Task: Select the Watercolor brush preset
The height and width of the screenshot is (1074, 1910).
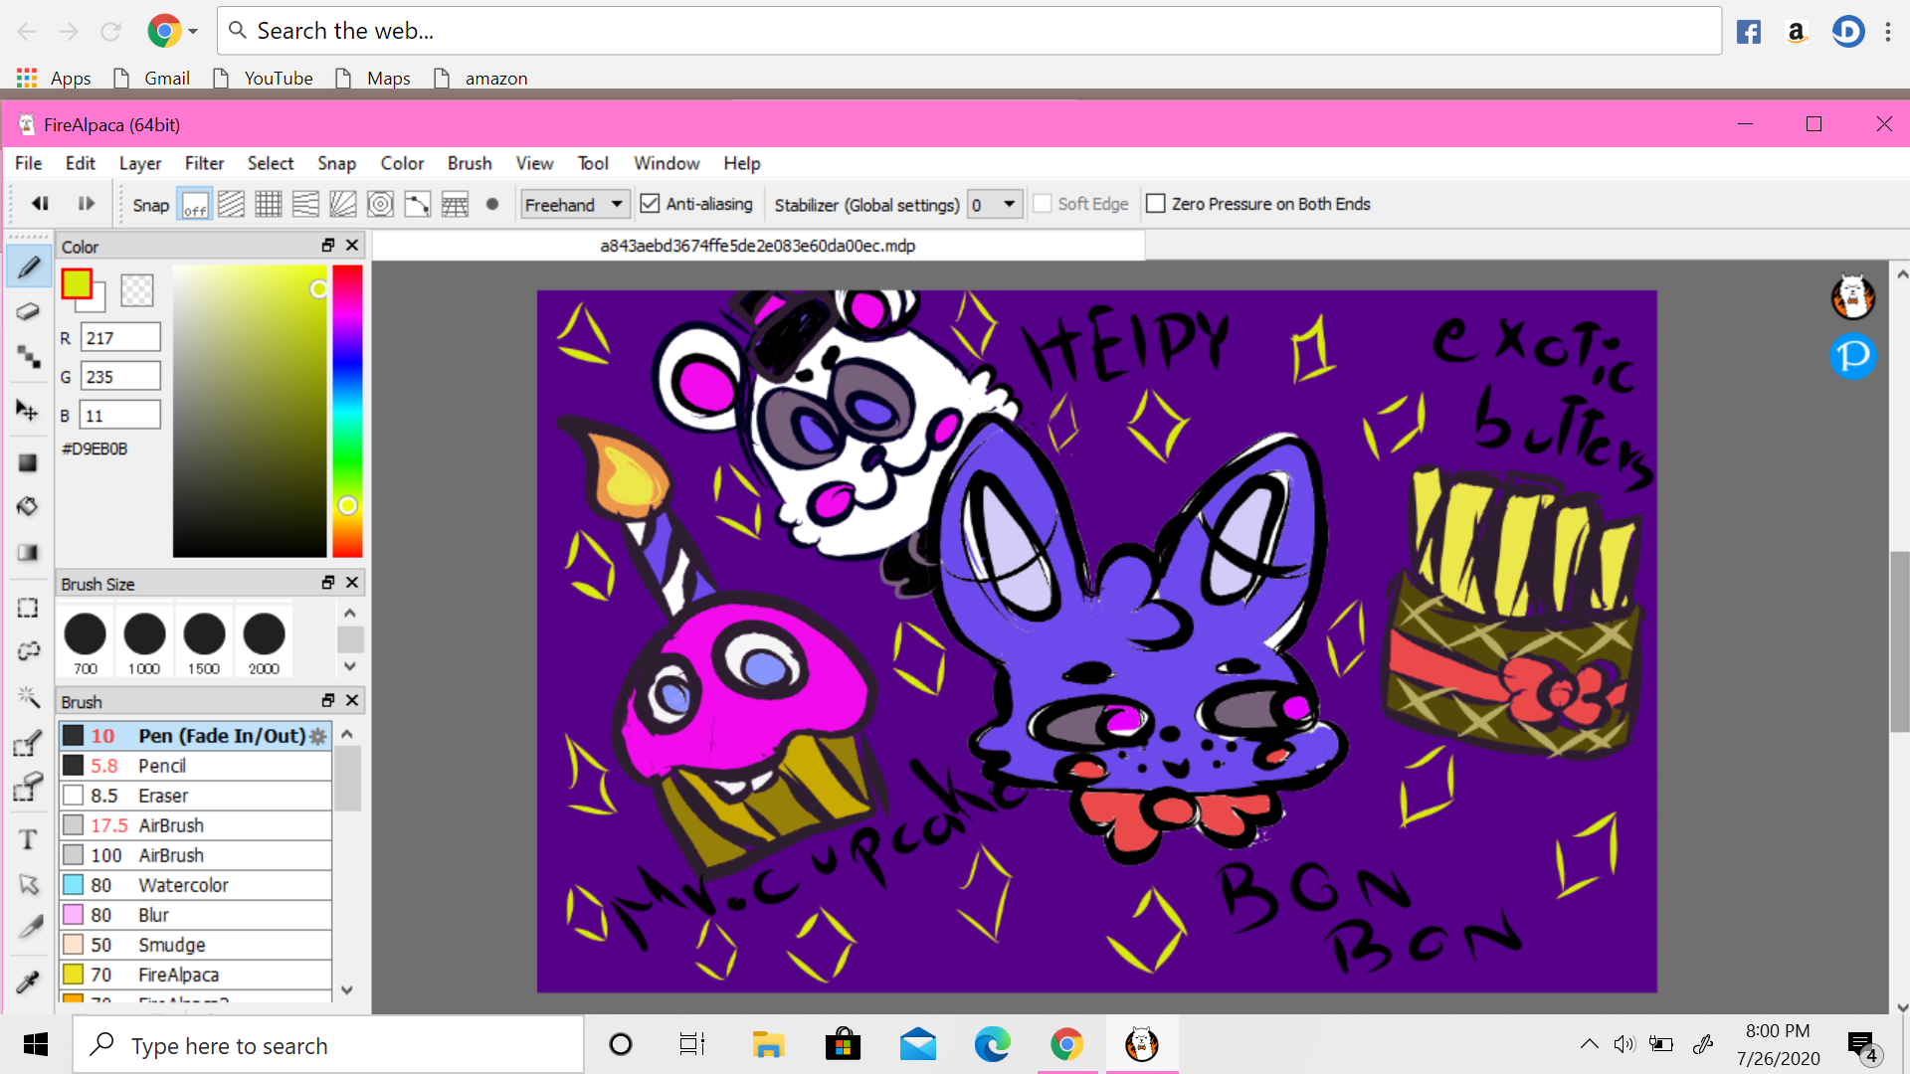Action: click(x=182, y=884)
